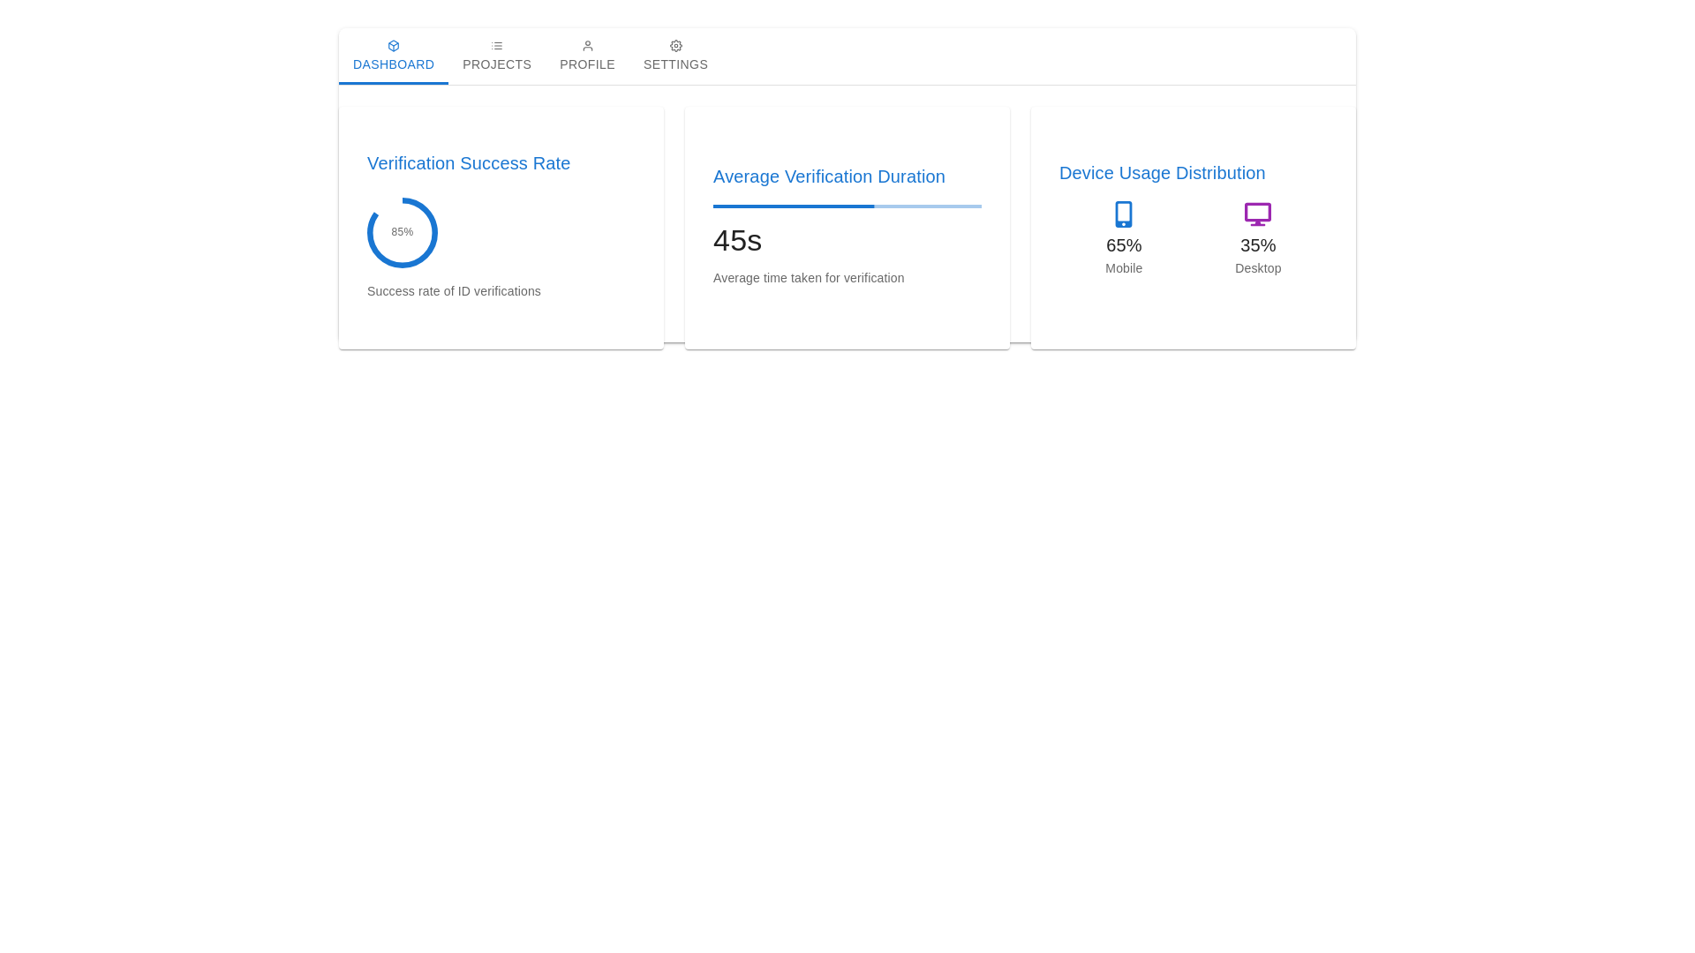Click the Device Usage Distribution heading

point(1162,173)
